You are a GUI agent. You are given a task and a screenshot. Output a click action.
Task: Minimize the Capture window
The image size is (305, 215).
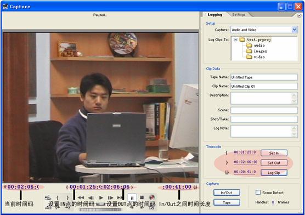281,7
